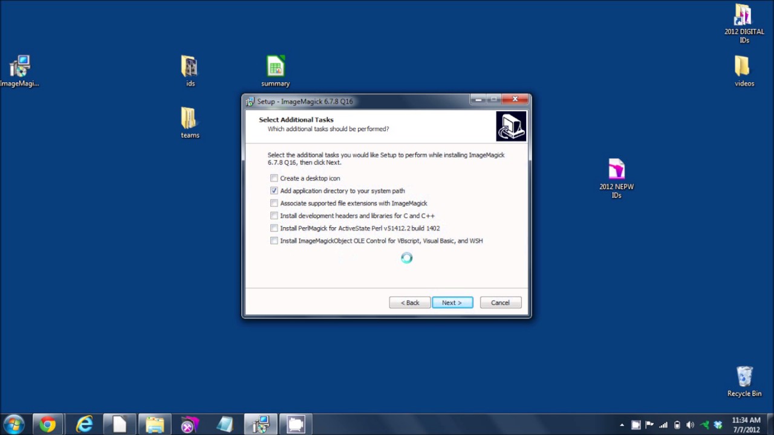Open the volume speaker control
Image resolution: width=774 pixels, height=435 pixels.
[x=690, y=425]
